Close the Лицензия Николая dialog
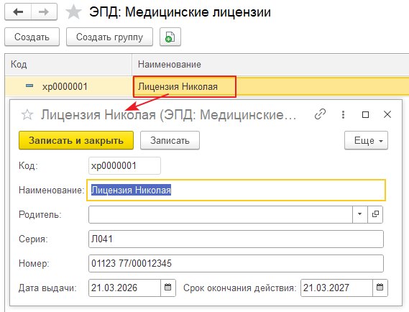Viewport: 409px width, 312px height. [387, 114]
